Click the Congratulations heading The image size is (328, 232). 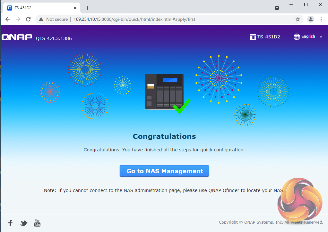pos(164,136)
